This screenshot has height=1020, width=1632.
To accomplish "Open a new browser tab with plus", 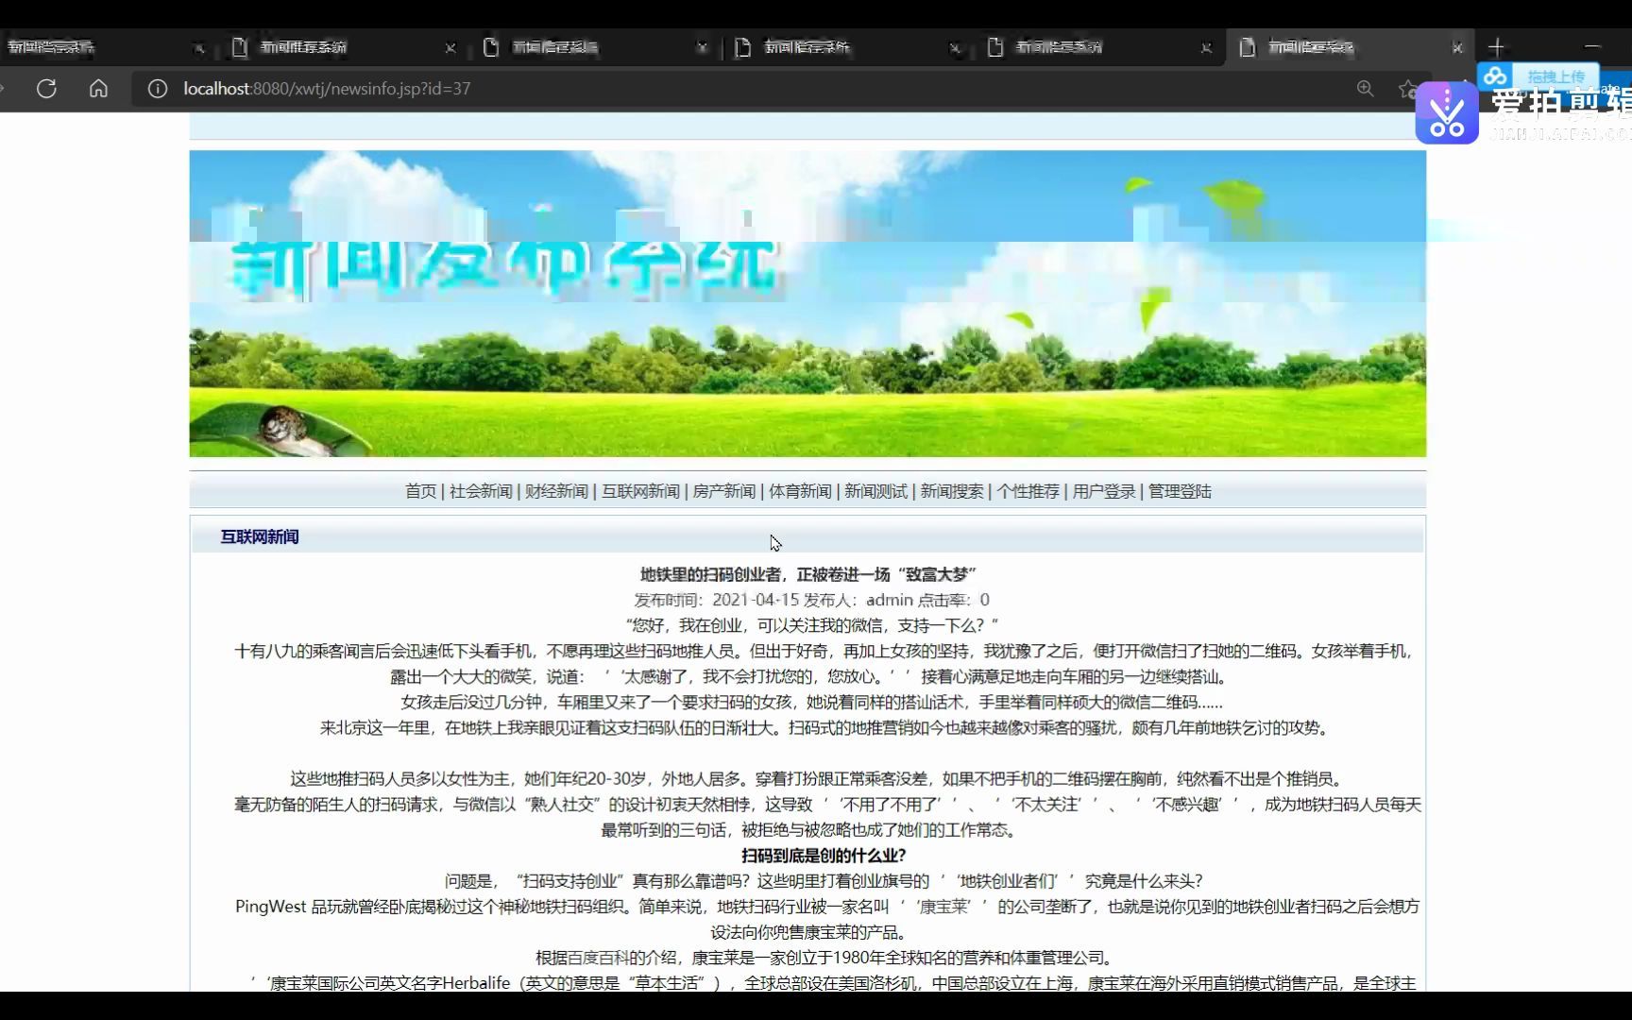I will (x=1496, y=47).
